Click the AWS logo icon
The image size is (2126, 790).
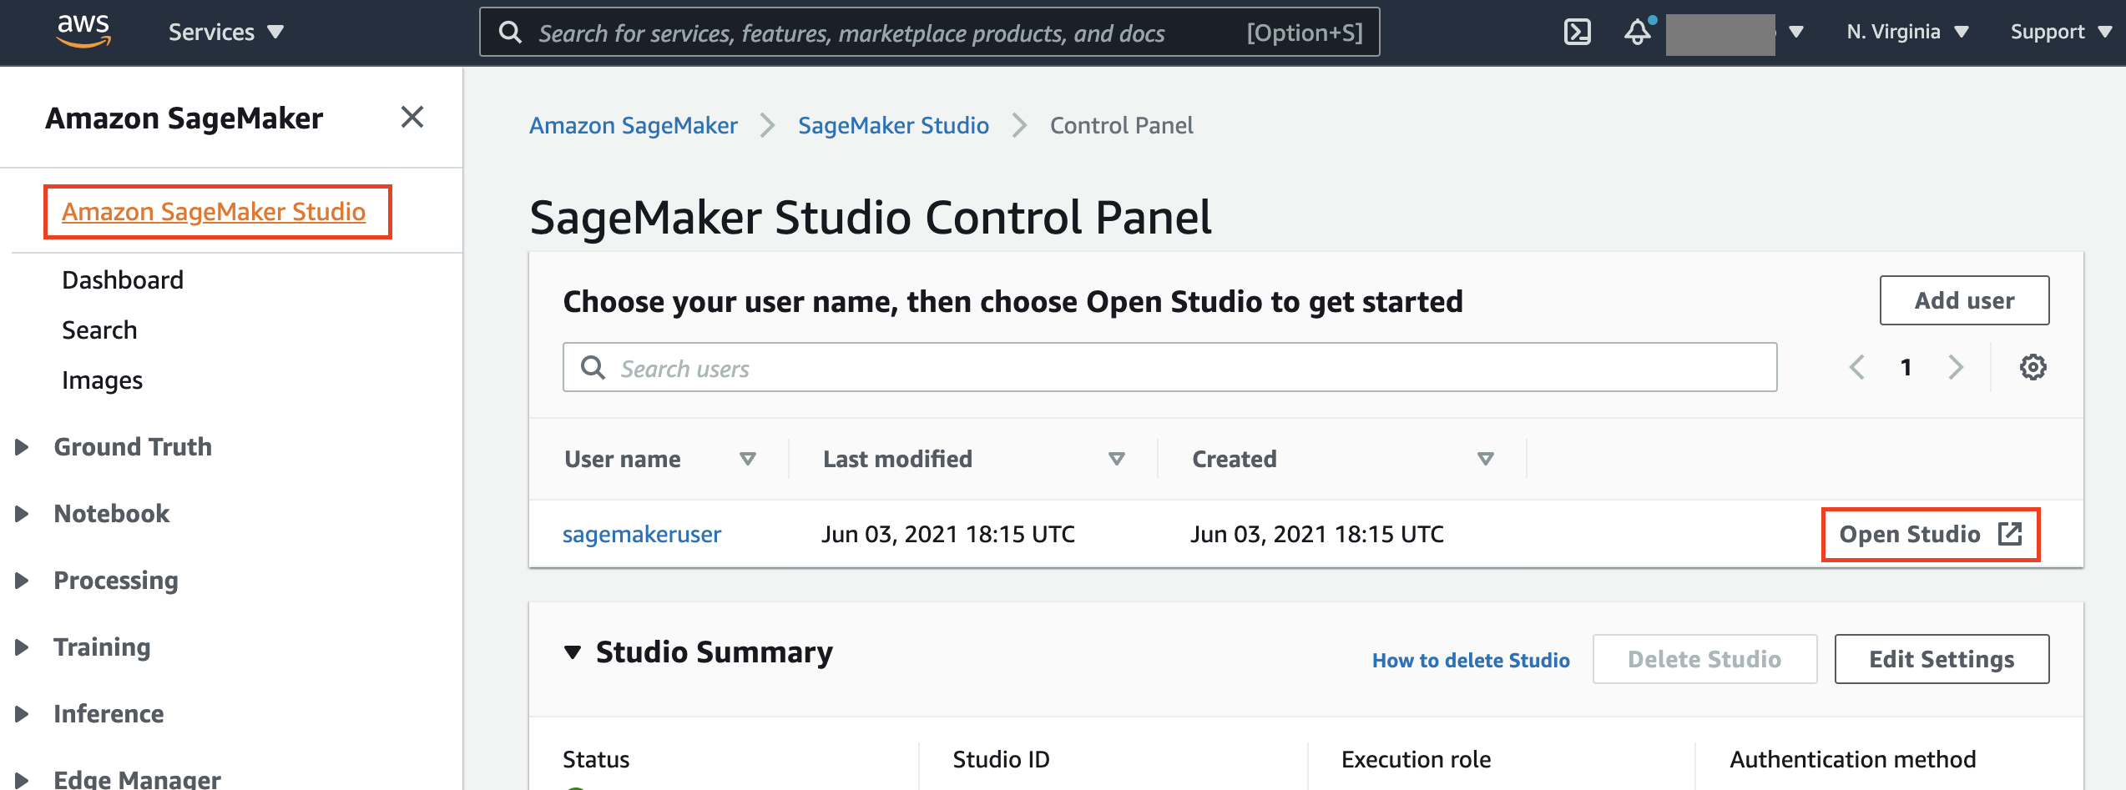tap(83, 31)
